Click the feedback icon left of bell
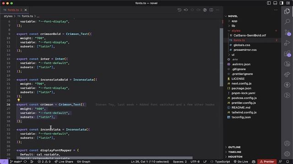293x164 pixels. coord(280,162)
